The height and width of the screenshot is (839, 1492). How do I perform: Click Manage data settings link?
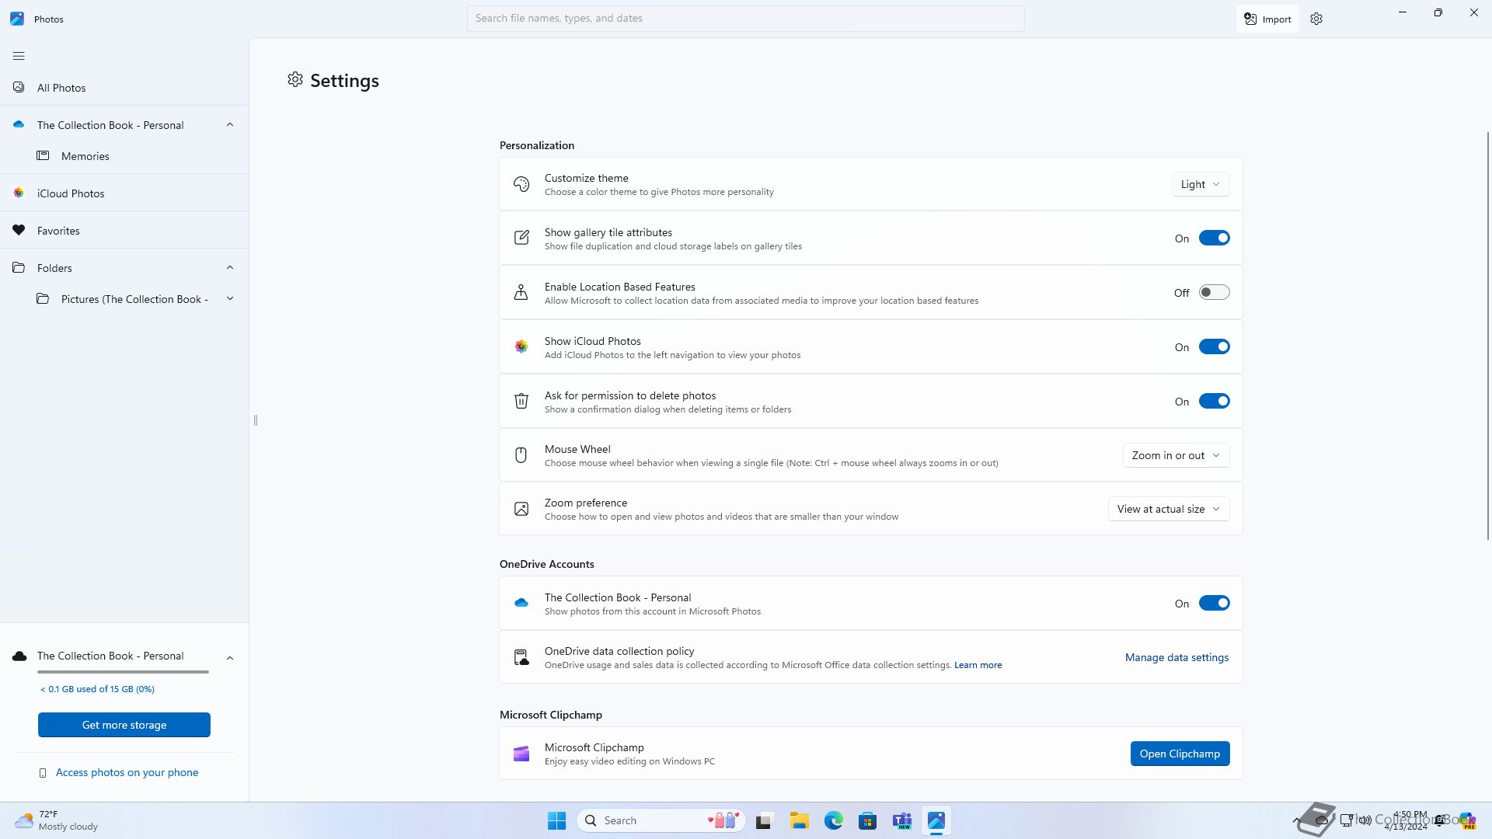tap(1177, 657)
